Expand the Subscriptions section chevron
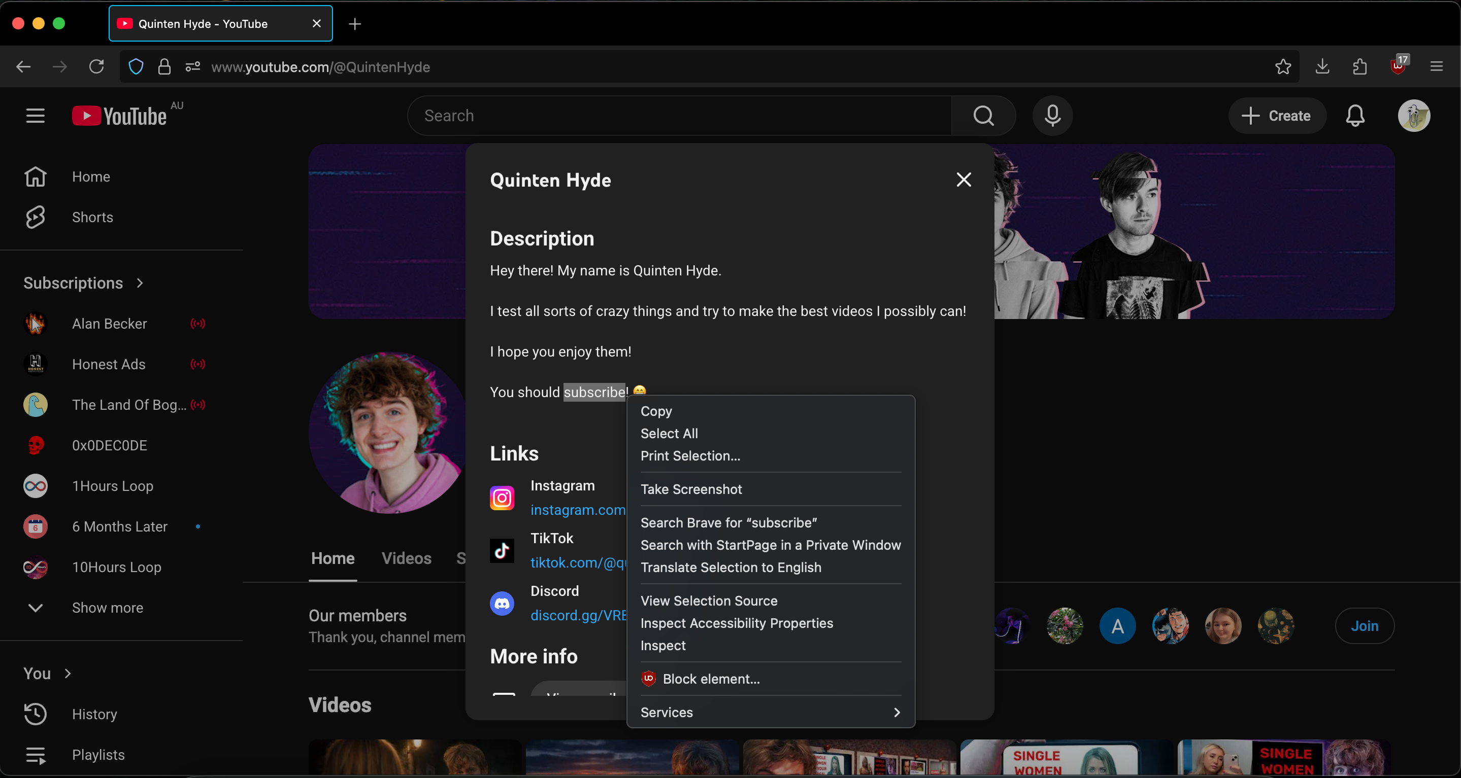The height and width of the screenshot is (778, 1461). pos(140,283)
